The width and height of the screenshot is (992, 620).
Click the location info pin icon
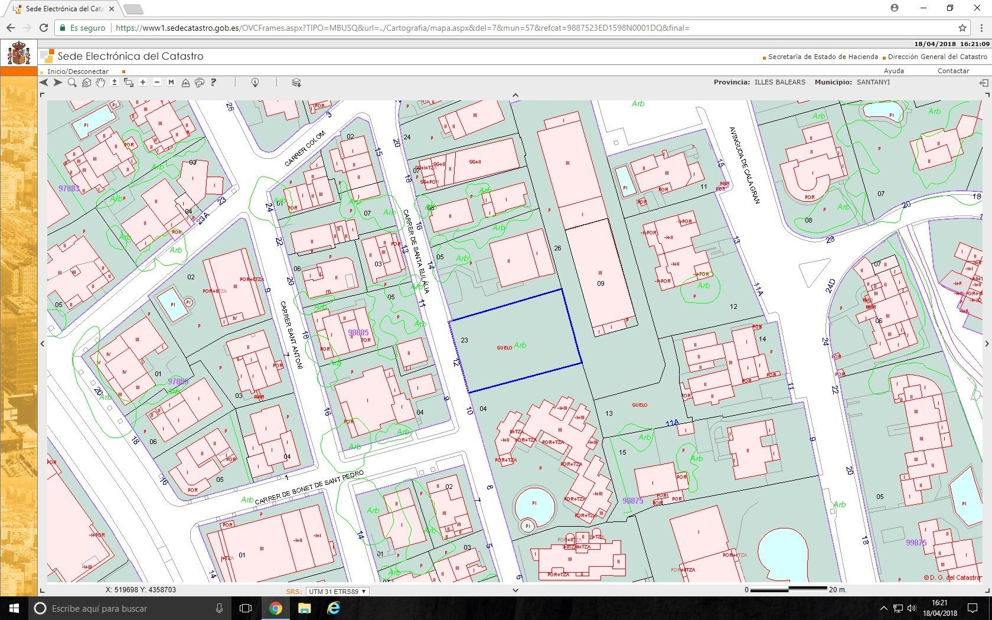(255, 83)
